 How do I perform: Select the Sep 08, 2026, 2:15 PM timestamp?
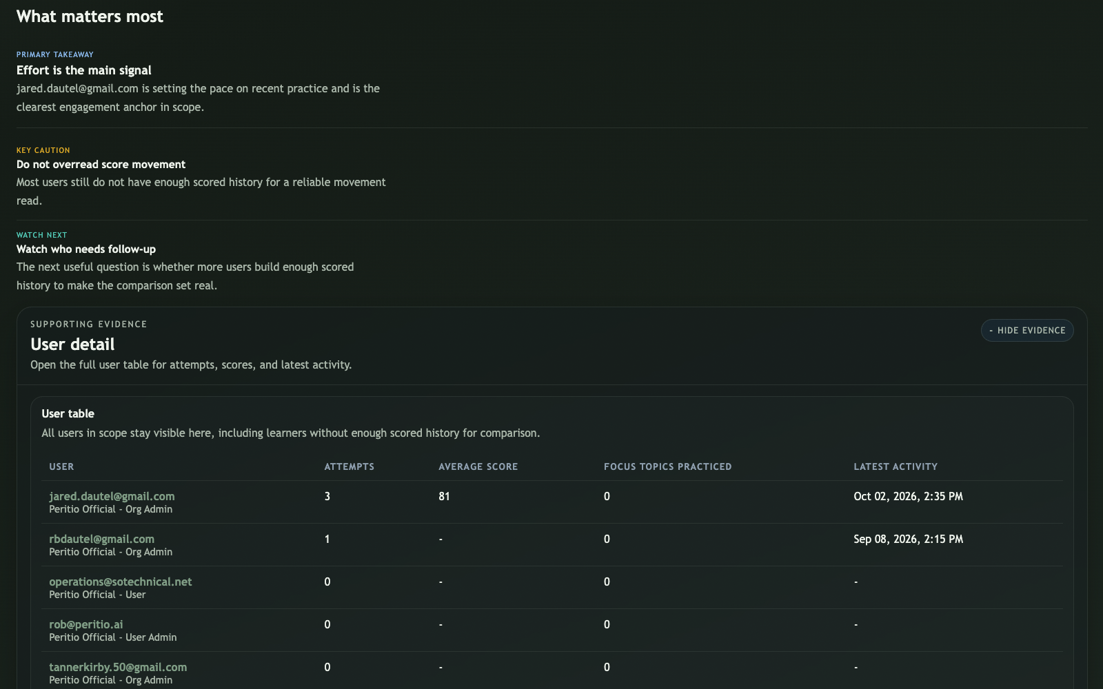coord(908,539)
